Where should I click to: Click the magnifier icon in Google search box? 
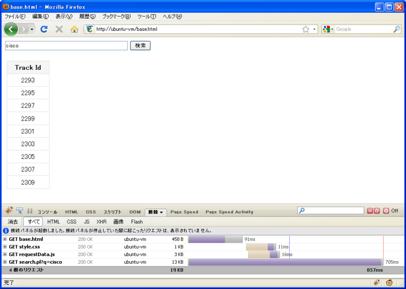[397, 29]
